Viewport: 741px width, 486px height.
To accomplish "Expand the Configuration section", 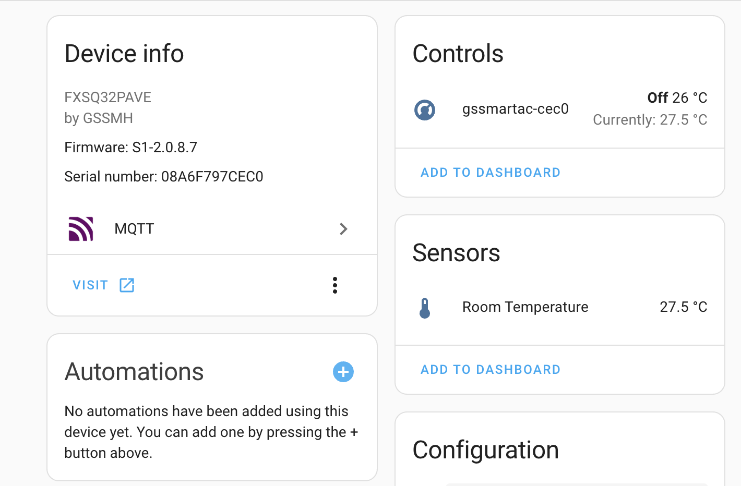I will [x=485, y=449].
